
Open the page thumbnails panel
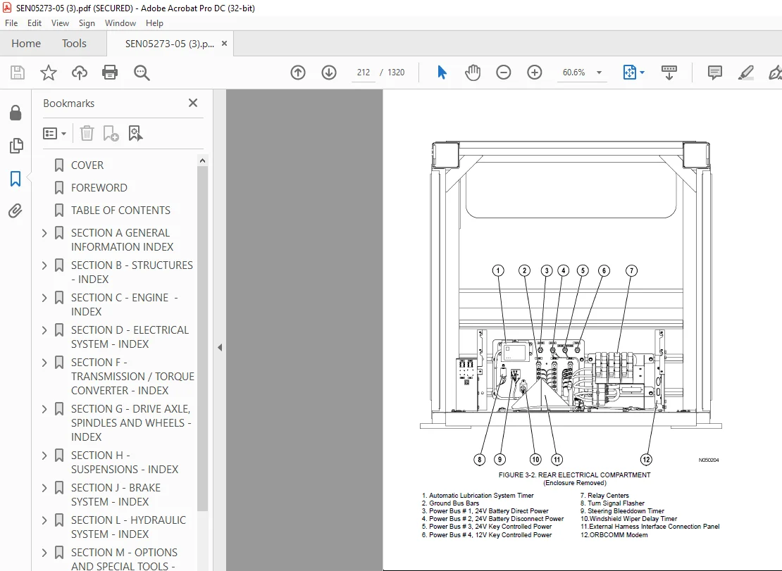point(16,146)
